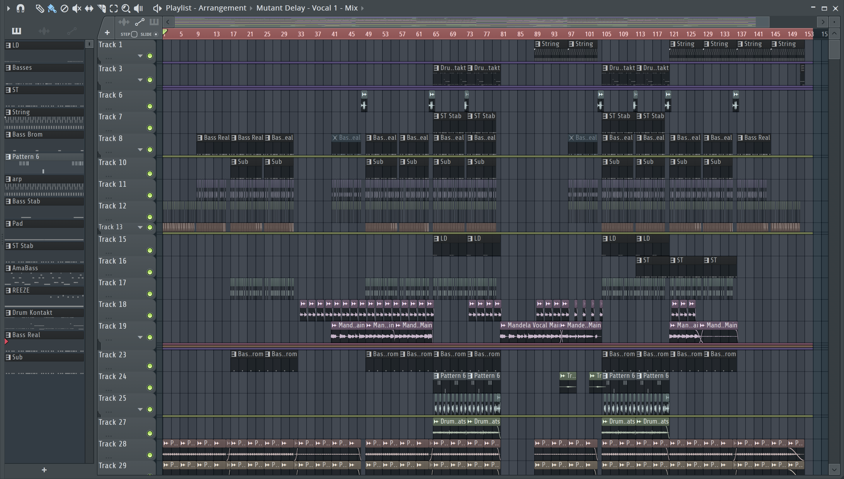Screen dimensions: 844x479
Task: Select the Pattern 6 entry in picker
Action: point(44,157)
